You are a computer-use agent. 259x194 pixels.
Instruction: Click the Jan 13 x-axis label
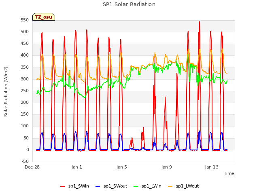tap(212, 167)
